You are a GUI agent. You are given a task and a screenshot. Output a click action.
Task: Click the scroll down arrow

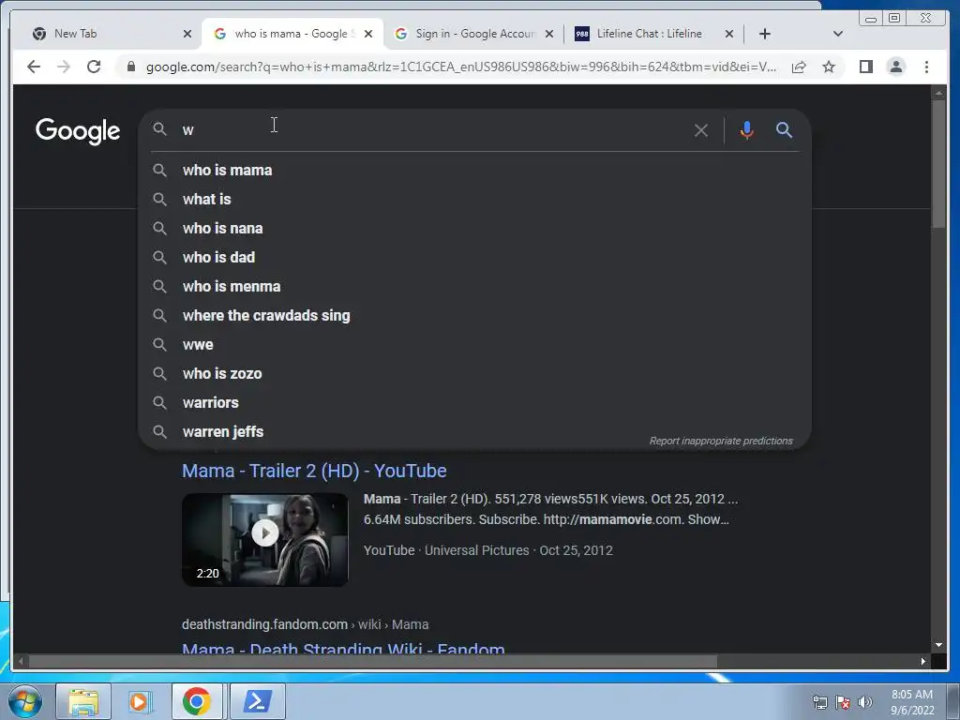938,645
